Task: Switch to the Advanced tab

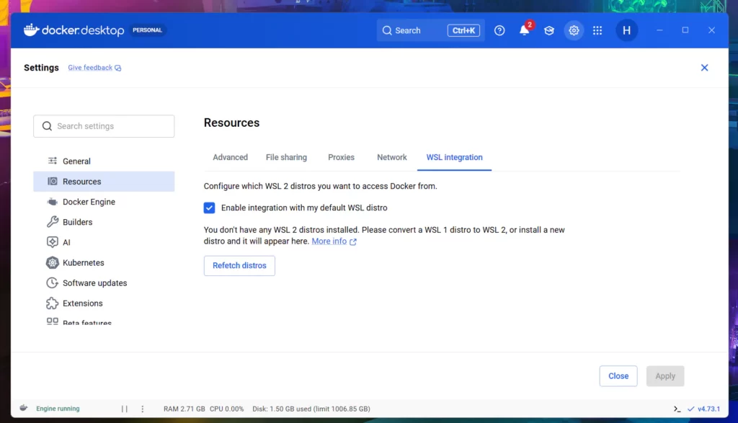Action: click(230, 157)
